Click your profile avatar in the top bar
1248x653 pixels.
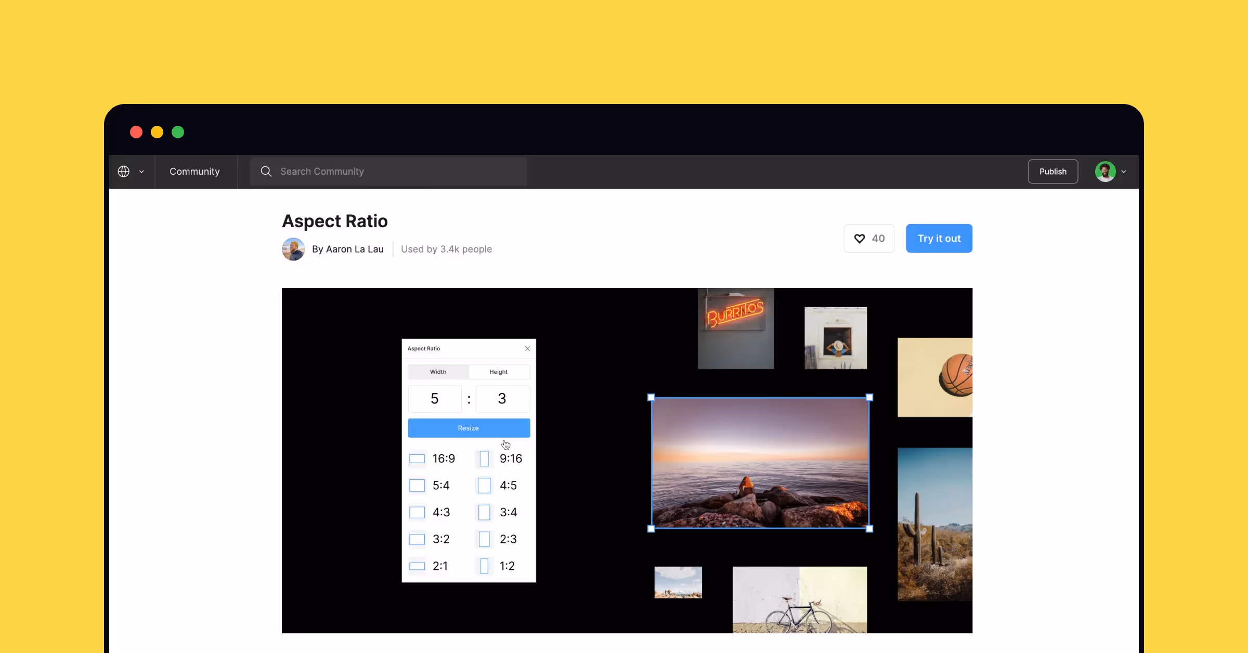1107,171
